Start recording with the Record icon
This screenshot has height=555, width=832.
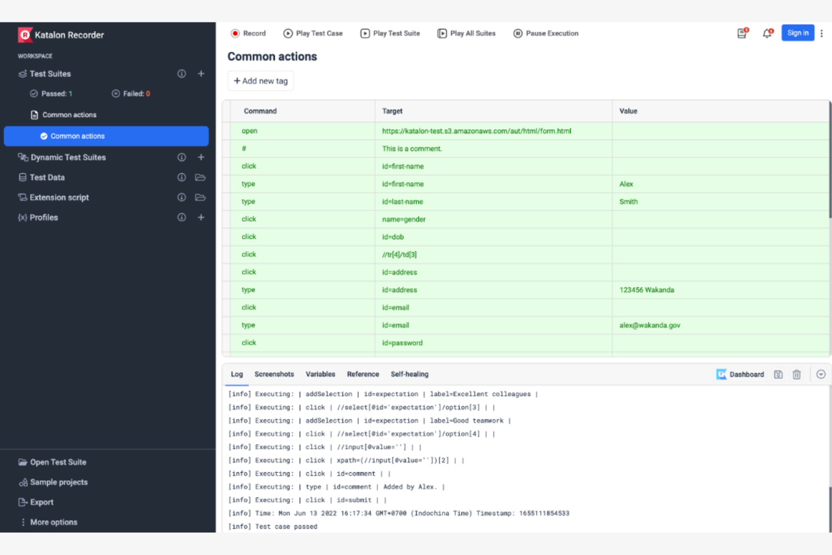click(236, 33)
